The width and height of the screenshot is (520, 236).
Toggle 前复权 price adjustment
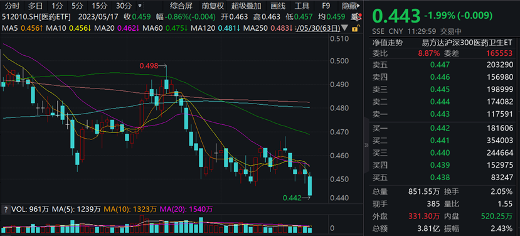pos(213,6)
